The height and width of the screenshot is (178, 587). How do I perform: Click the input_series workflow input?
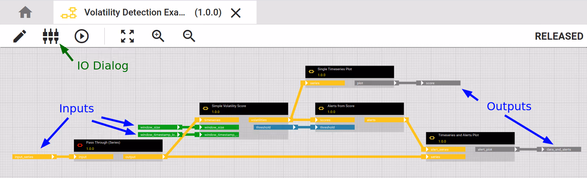click(x=34, y=157)
